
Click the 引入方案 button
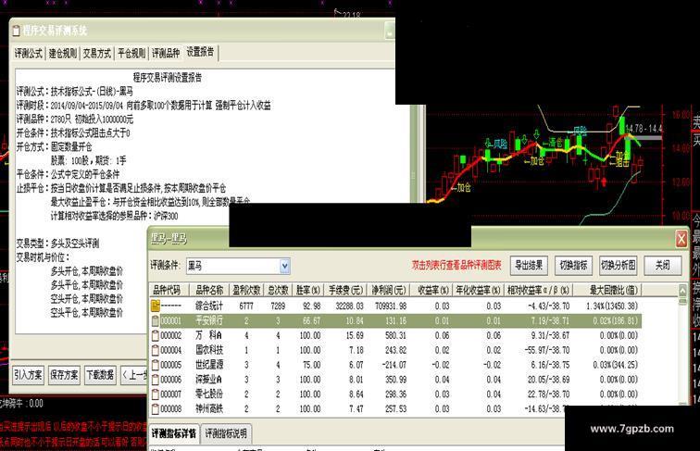tap(28, 375)
